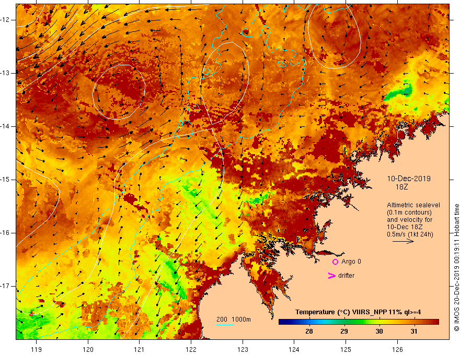
Task: Click the 'Altimetric sealevel' caption text
Action: pos(413,205)
